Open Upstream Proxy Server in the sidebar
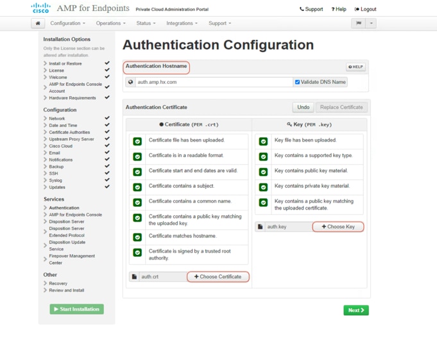Viewport: 437px width, 337px height. click(x=72, y=139)
